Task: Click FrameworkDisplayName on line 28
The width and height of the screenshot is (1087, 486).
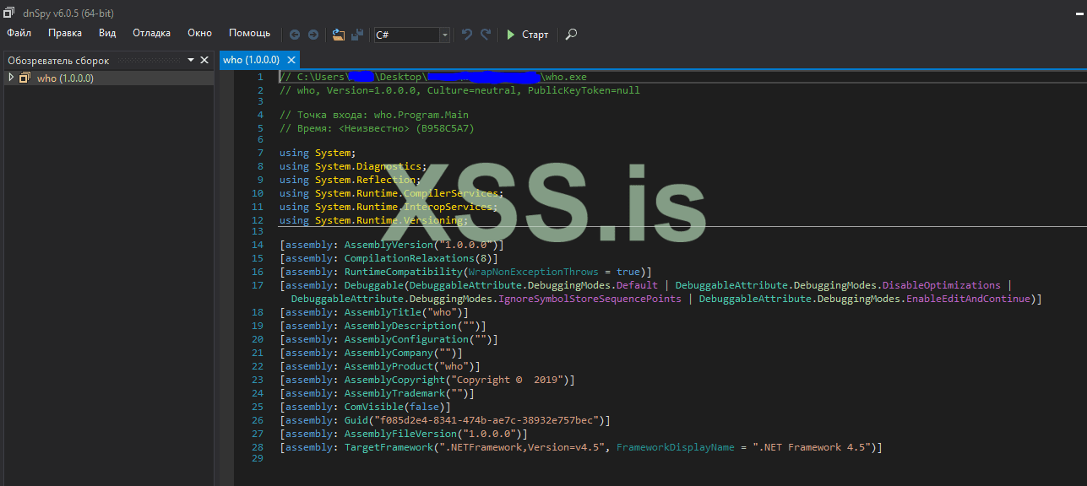Action: pyautogui.click(x=675, y=447)
